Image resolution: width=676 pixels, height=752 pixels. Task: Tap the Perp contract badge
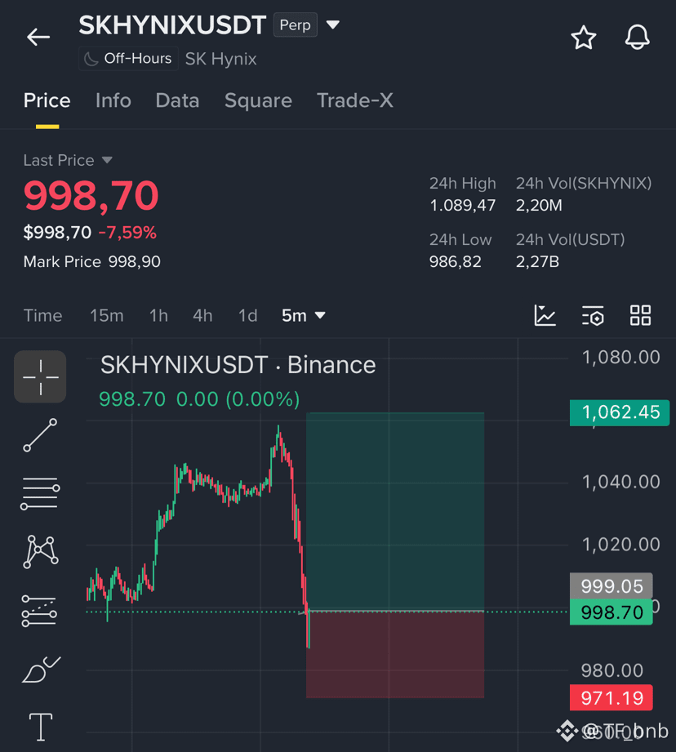(x=296, y=25)
